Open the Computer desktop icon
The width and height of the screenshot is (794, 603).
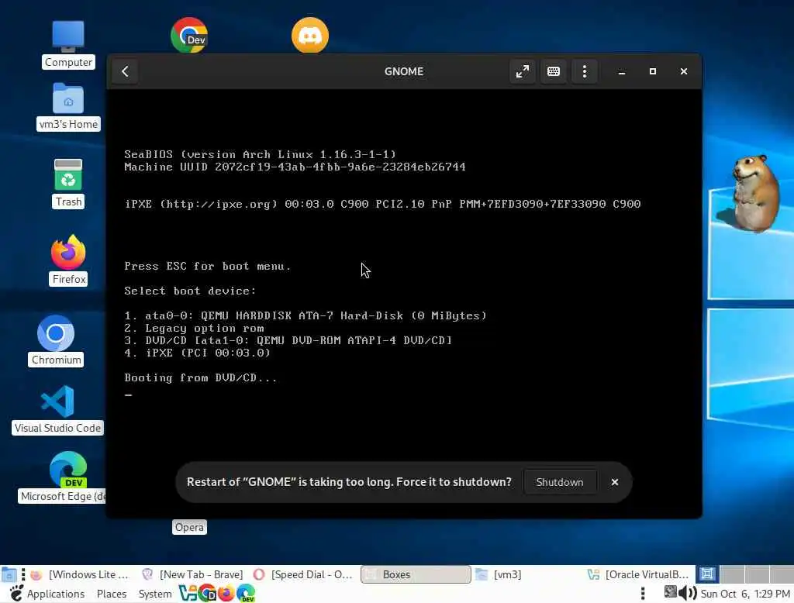tap(68, 44)
